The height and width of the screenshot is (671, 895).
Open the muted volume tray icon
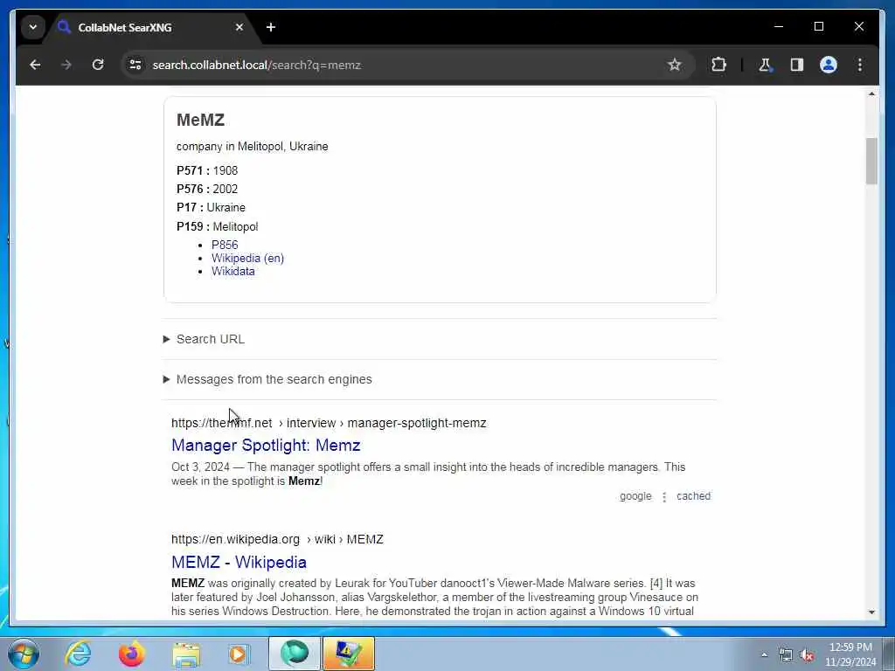coord(807,655)
